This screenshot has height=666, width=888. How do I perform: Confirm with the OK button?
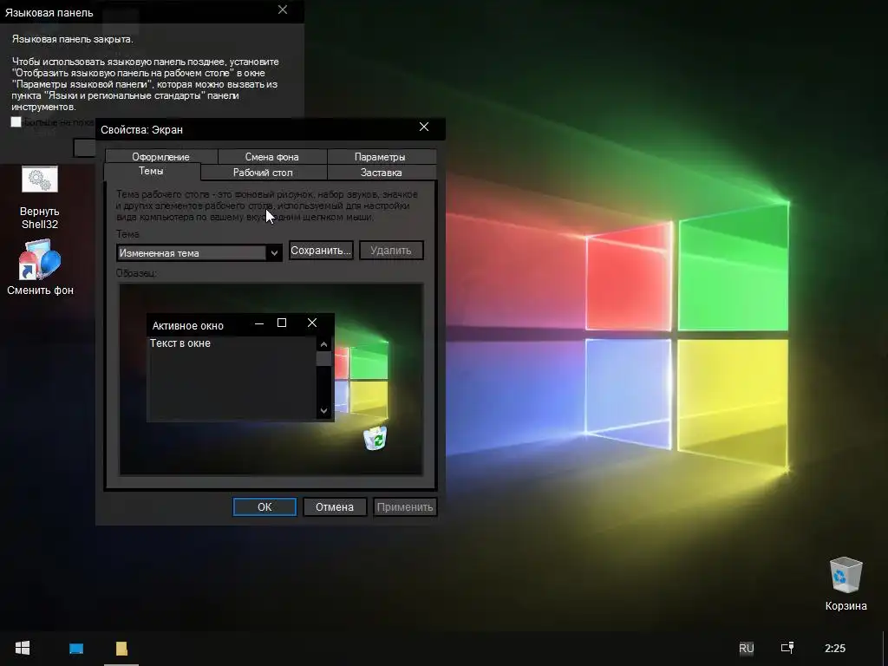click(x=264, y=506)
